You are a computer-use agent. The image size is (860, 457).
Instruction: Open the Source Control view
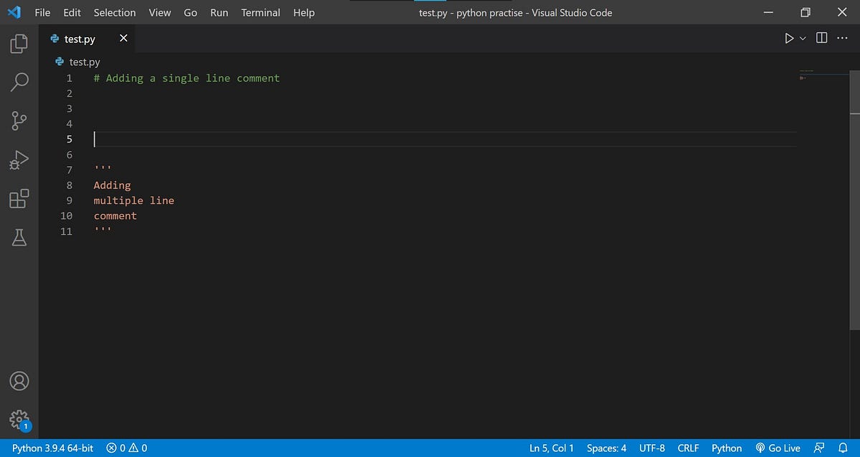click(x=19, y=121)
